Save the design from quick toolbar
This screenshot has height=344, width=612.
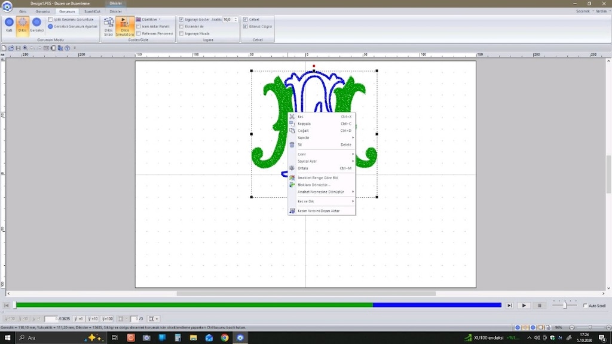(x=18, y=48)
